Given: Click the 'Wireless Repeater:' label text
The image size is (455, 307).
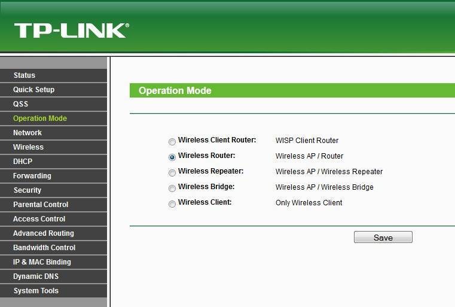Looking at the screenshot, I should [210, 171].
